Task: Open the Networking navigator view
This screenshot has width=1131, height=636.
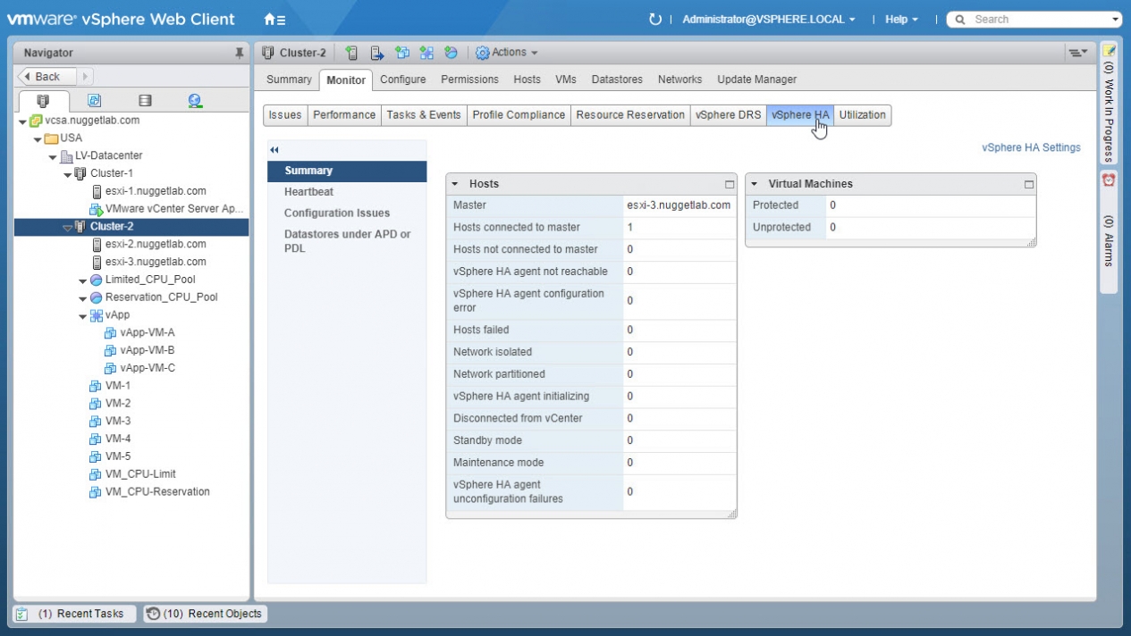Action: coord(195,101)
